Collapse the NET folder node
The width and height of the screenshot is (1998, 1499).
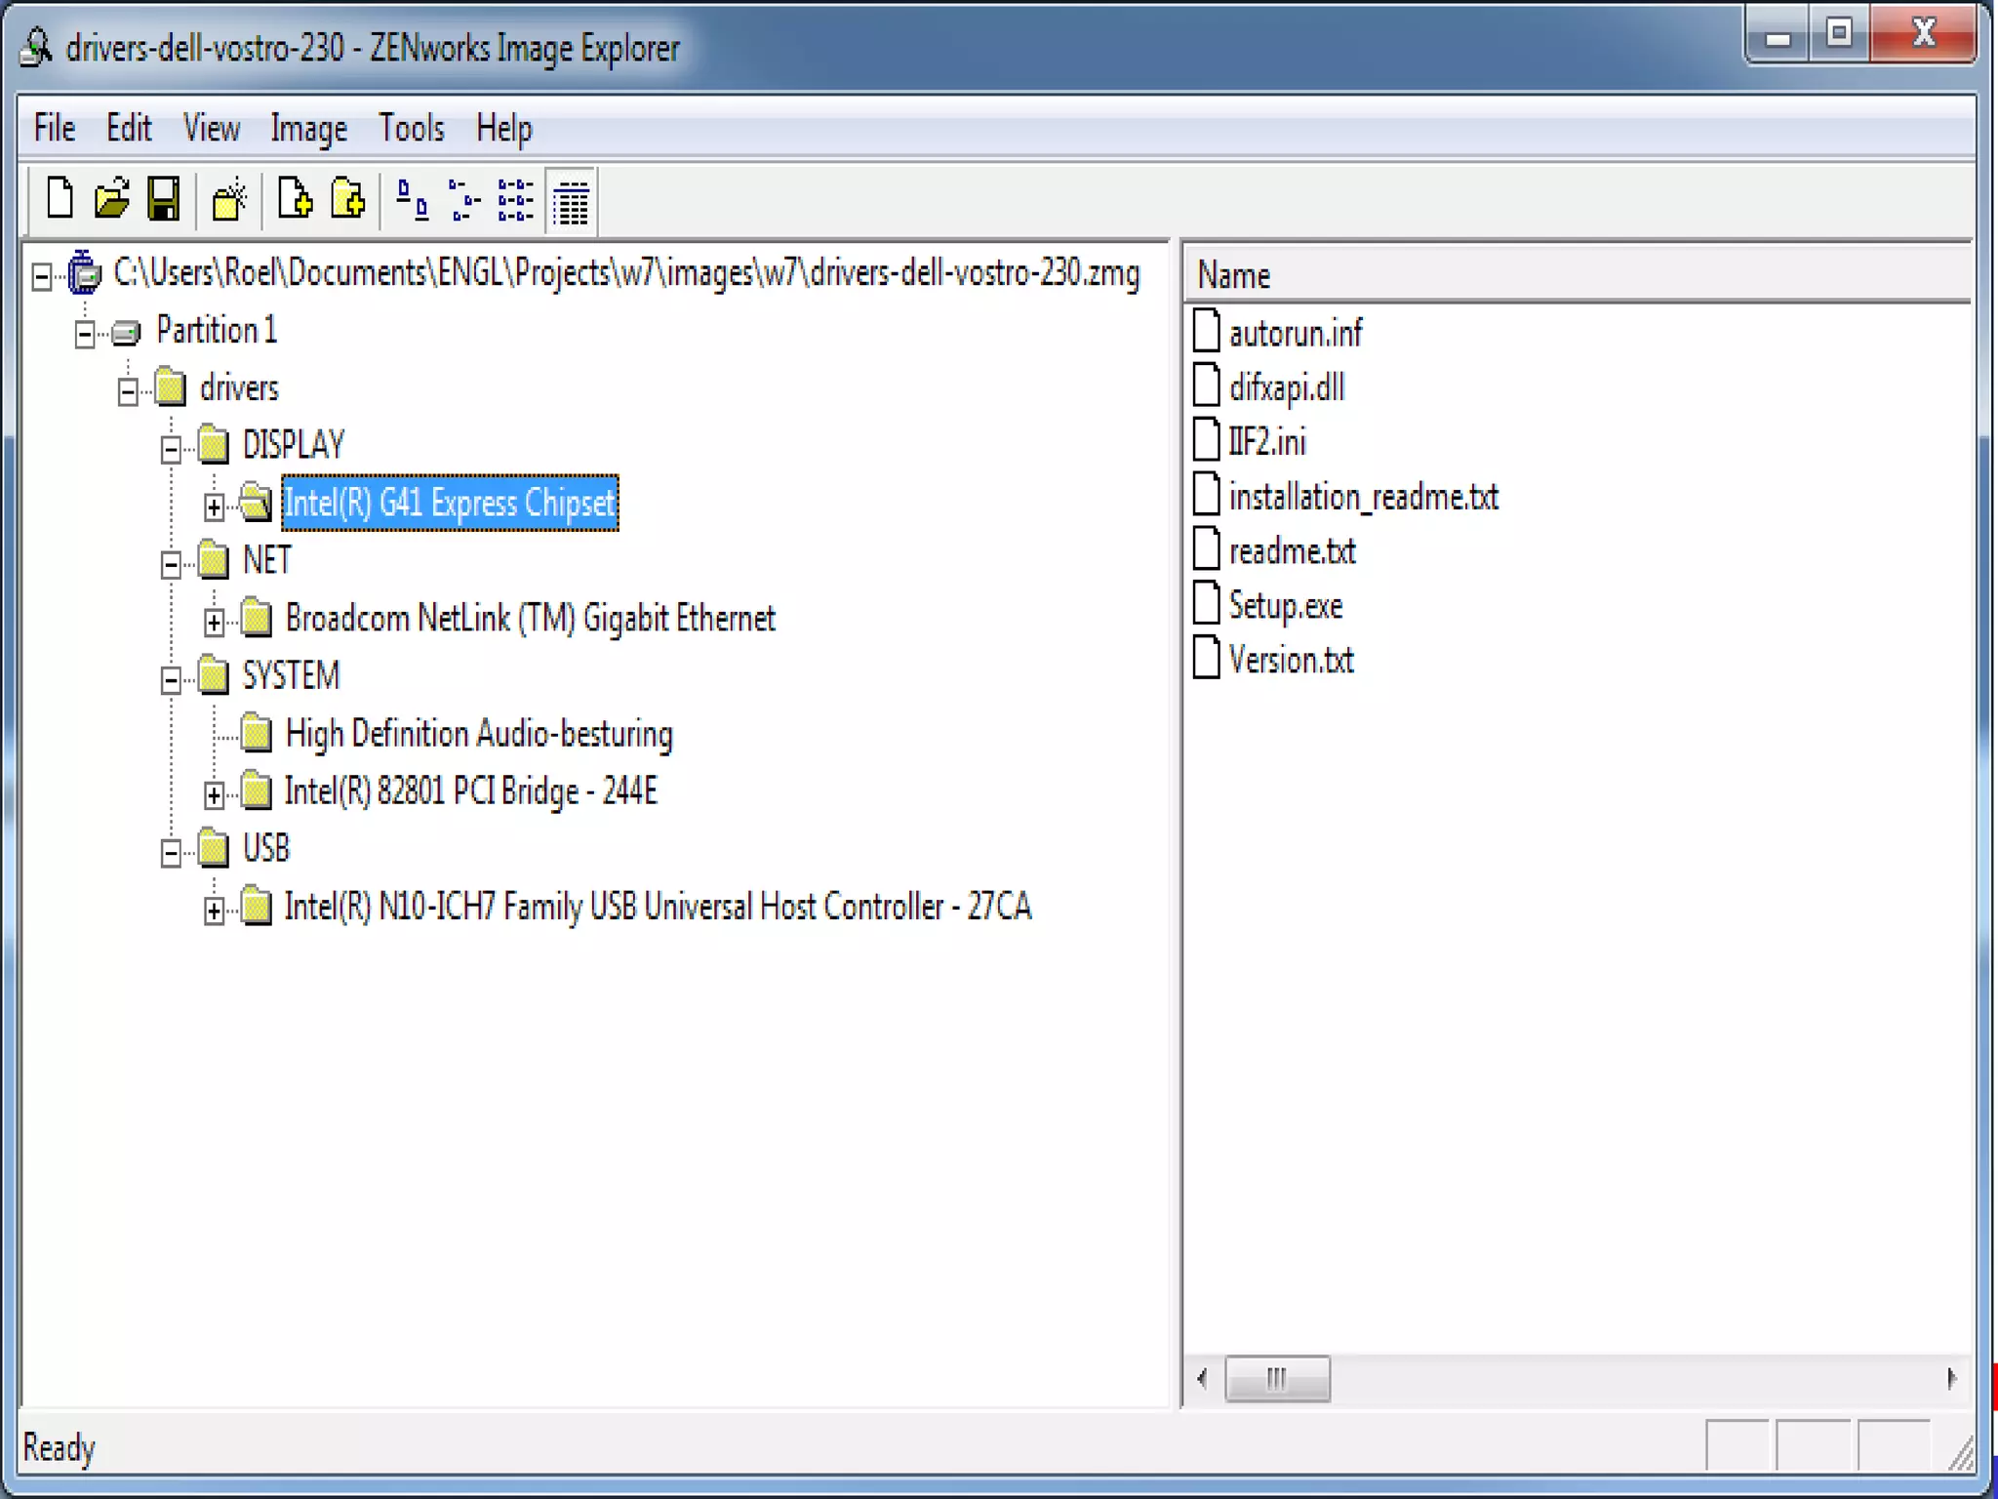171,564
